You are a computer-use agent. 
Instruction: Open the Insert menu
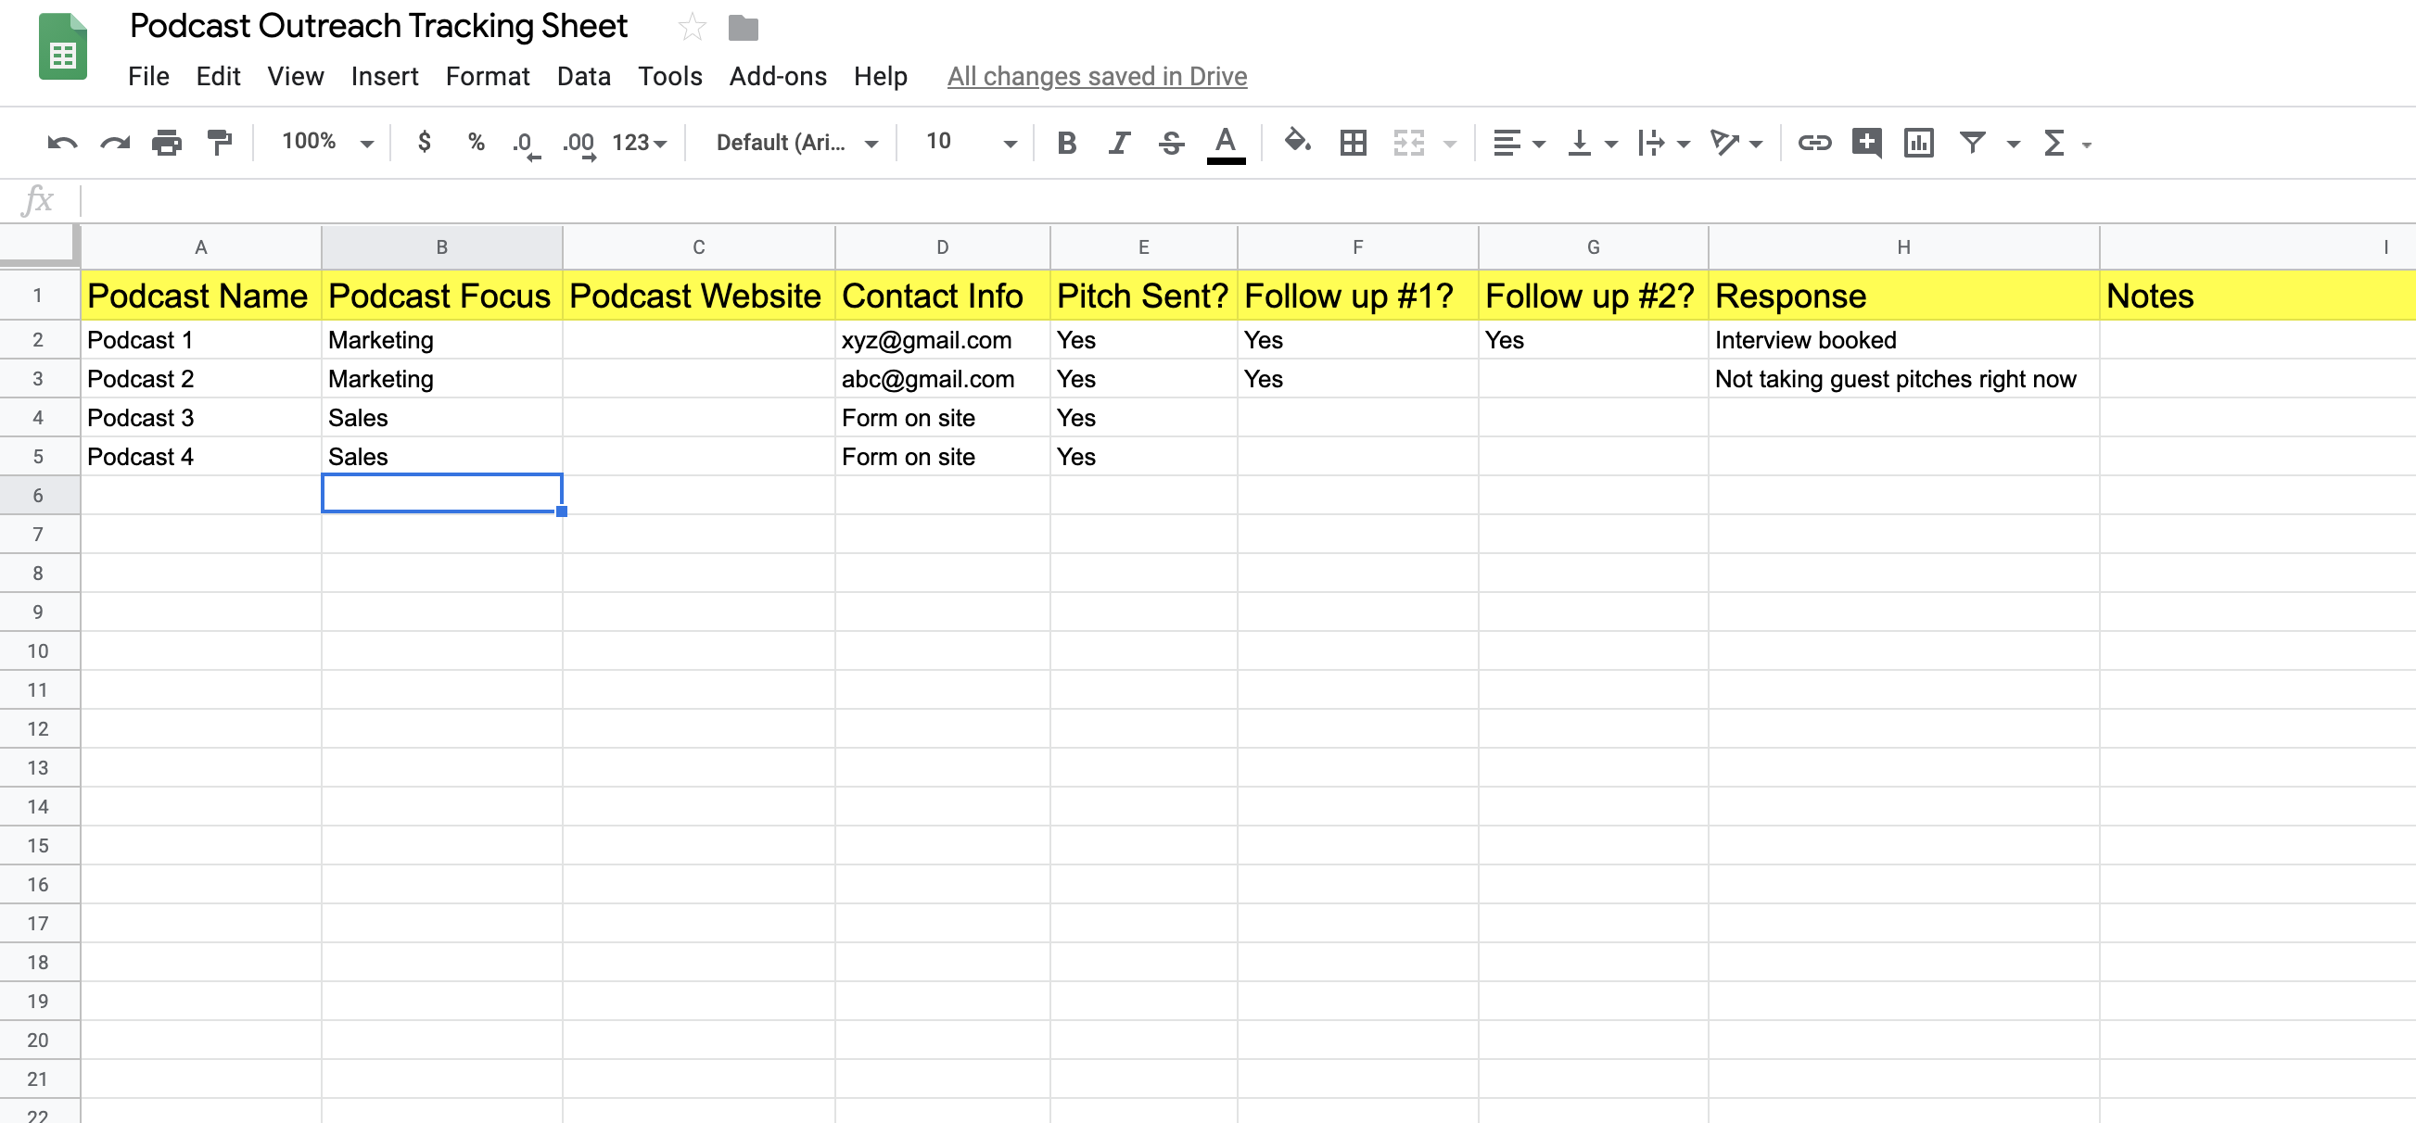(x=385, y=76)
